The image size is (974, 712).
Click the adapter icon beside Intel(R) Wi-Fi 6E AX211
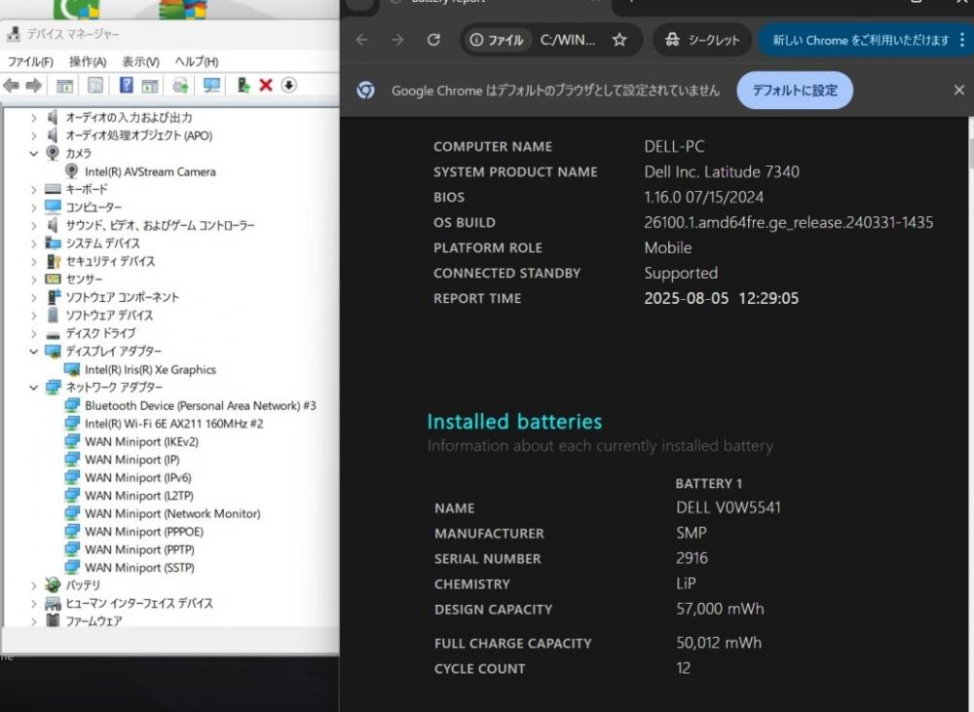tap(72, 423)
